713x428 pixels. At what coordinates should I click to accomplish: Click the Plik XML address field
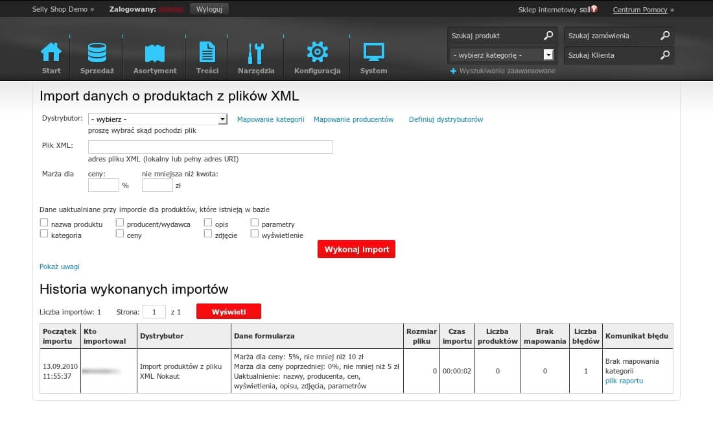click(x=211, y=147)
